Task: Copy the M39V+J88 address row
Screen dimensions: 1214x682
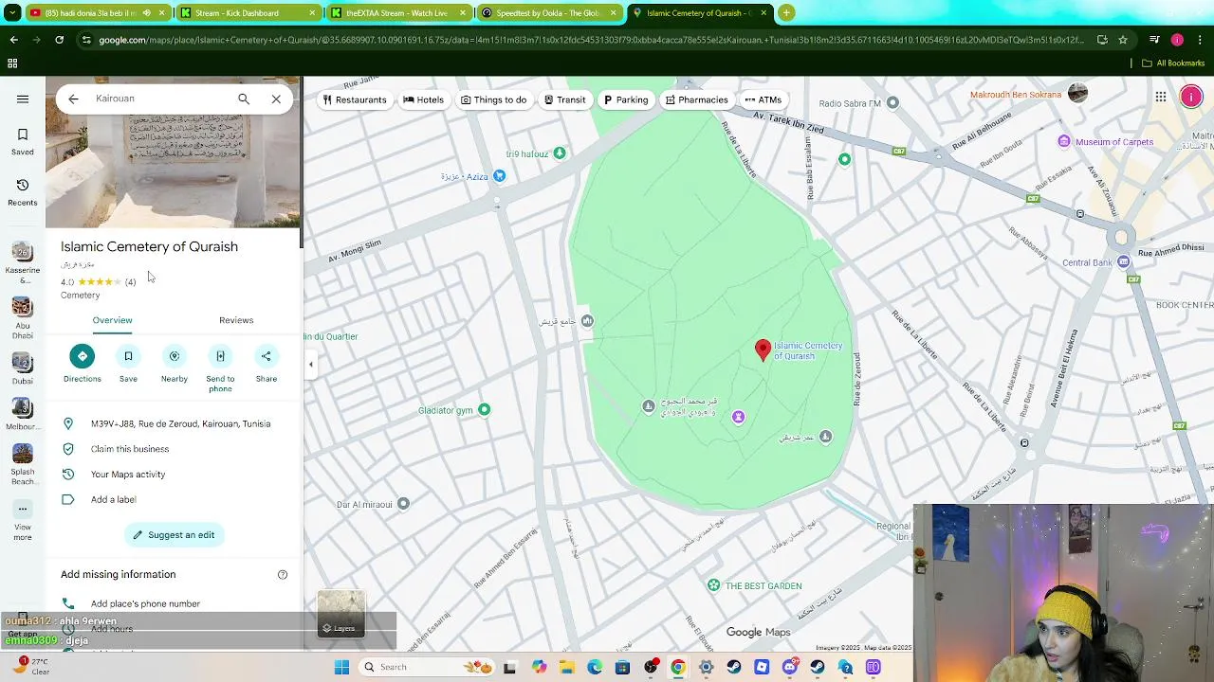Action: 175,424
